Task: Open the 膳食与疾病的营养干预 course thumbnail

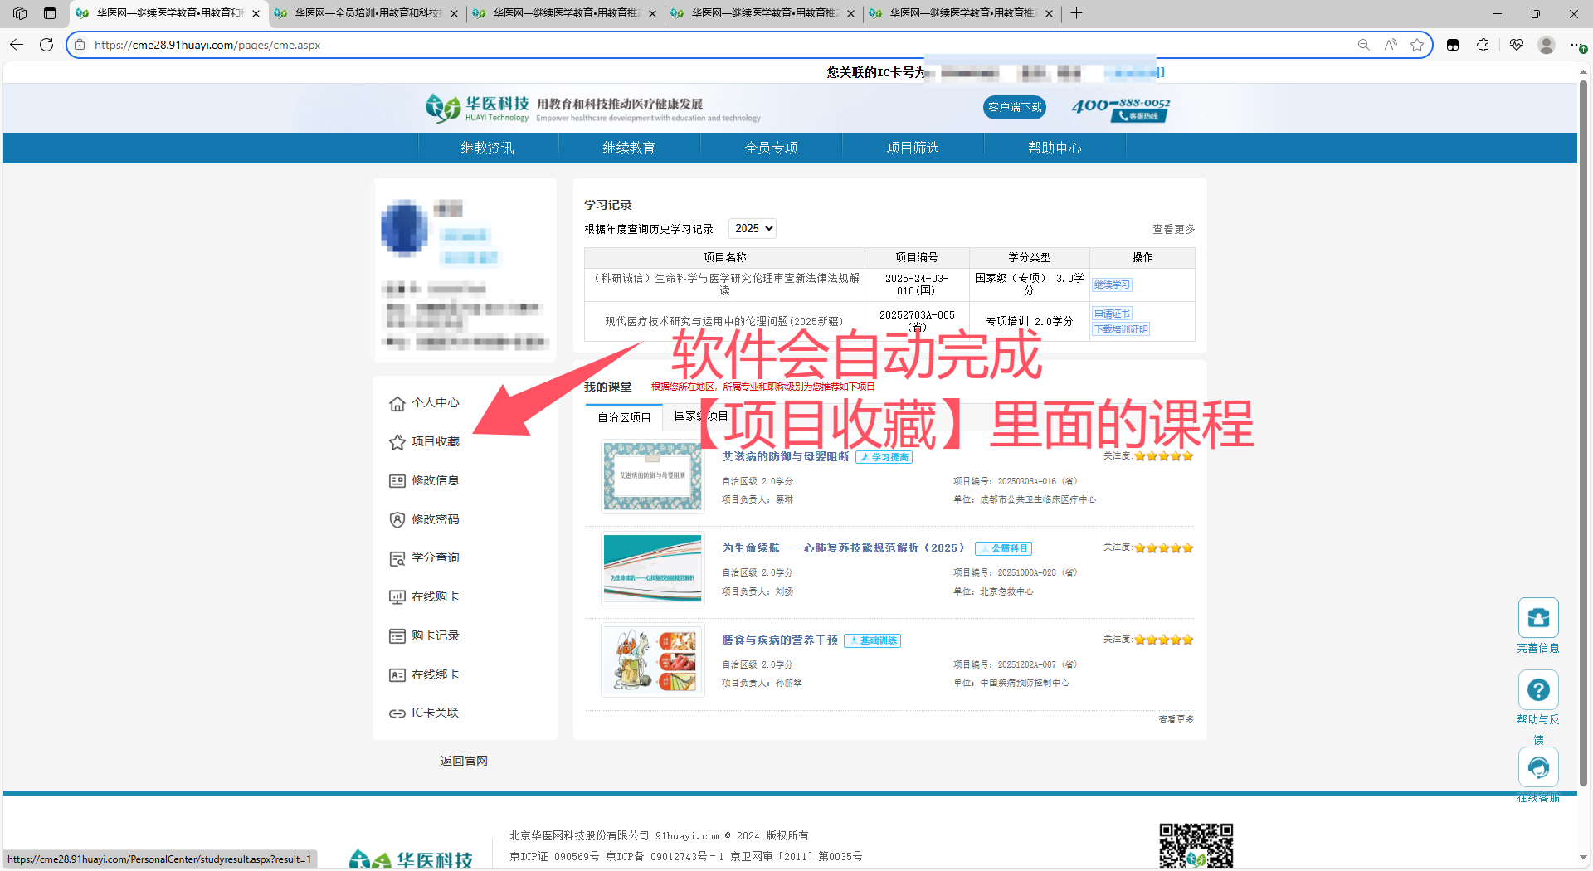Action: (653, 660)
